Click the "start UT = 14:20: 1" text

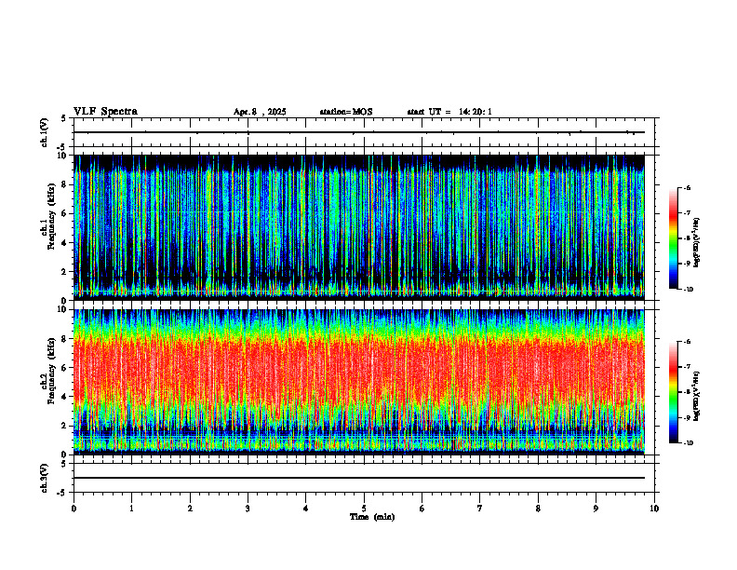[x=449, y=112]
